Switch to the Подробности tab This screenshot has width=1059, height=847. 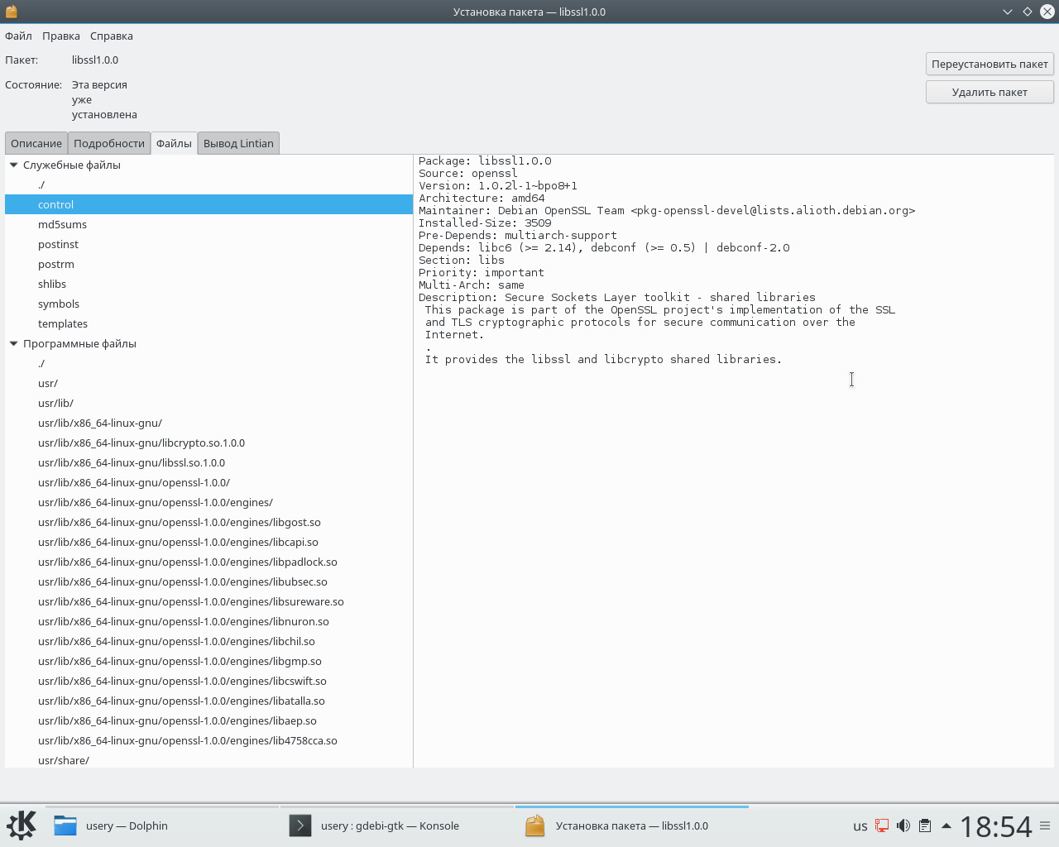[x=109, y=143]
